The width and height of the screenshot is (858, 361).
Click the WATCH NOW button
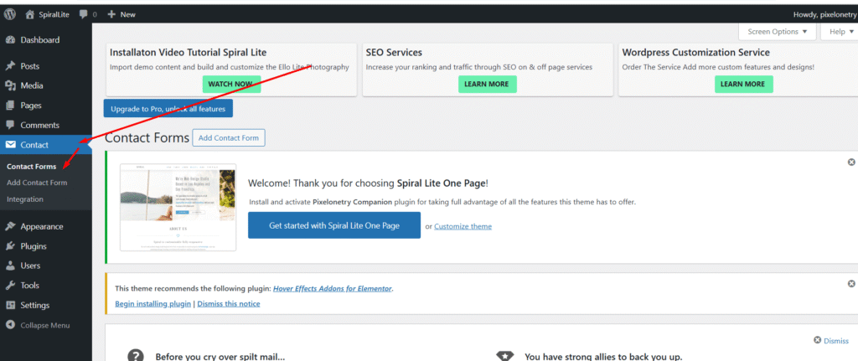[230, 85]
